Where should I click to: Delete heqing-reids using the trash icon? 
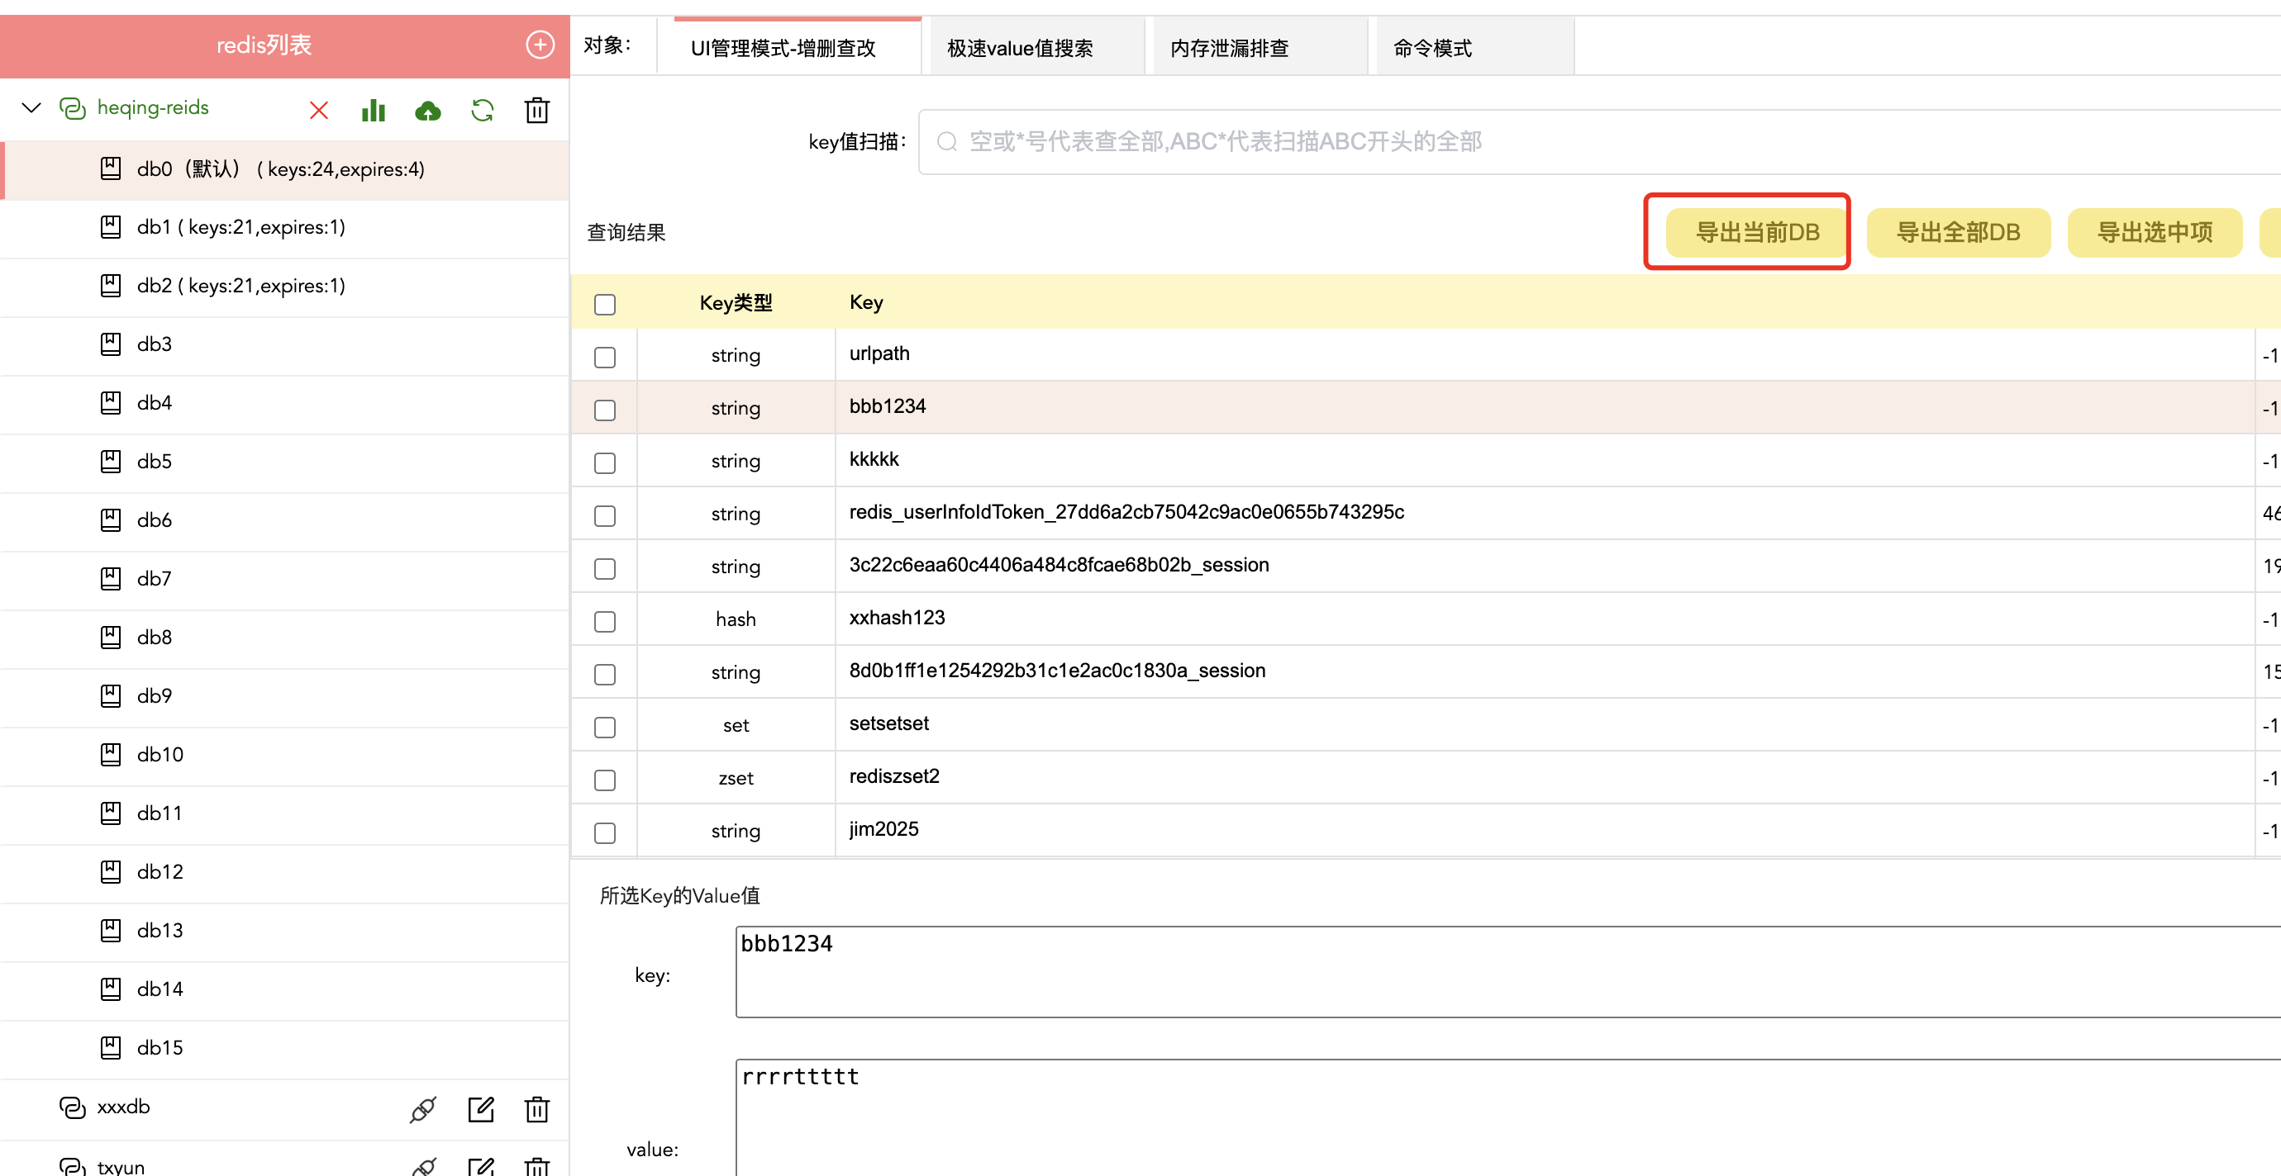pos(536,110)
